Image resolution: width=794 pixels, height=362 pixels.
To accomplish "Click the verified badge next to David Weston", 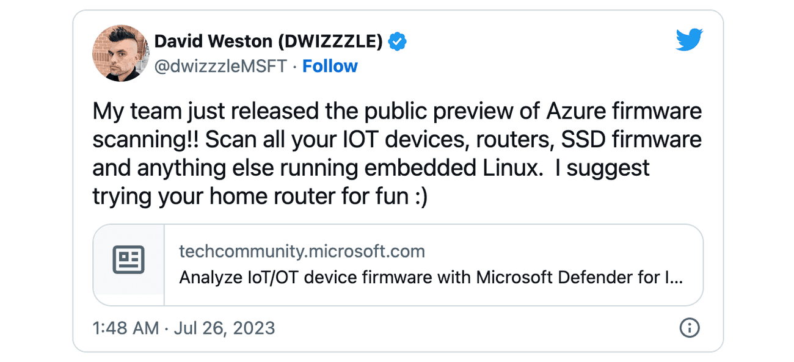I will click(x=397, y=41).
